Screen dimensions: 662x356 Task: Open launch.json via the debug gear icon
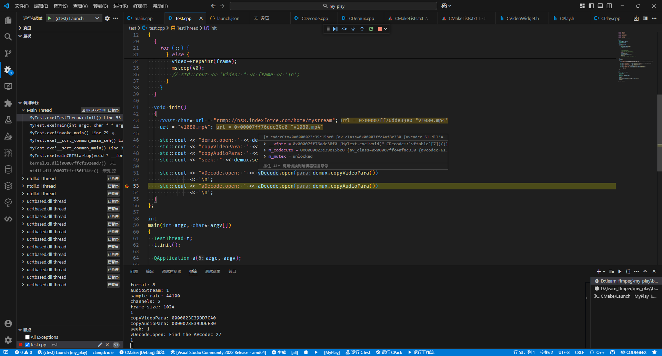tap(107, 18)
